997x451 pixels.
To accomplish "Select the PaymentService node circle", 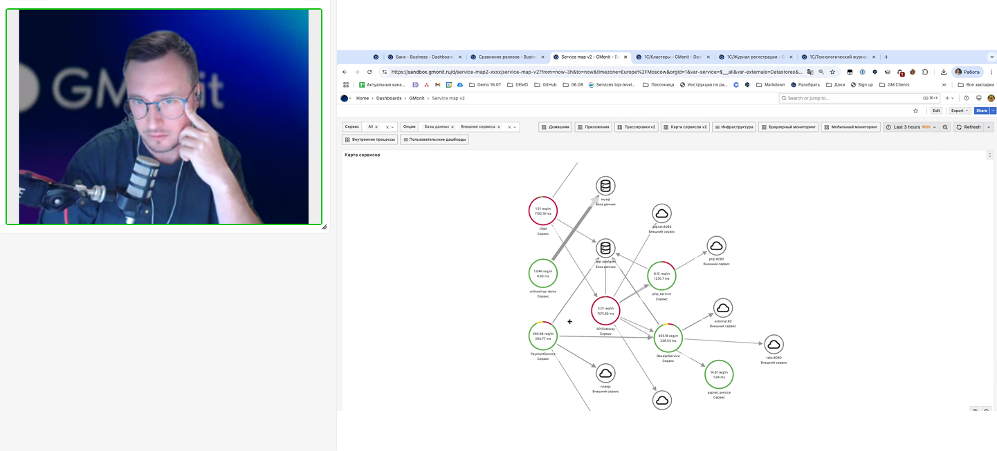I will pos(542,336).
